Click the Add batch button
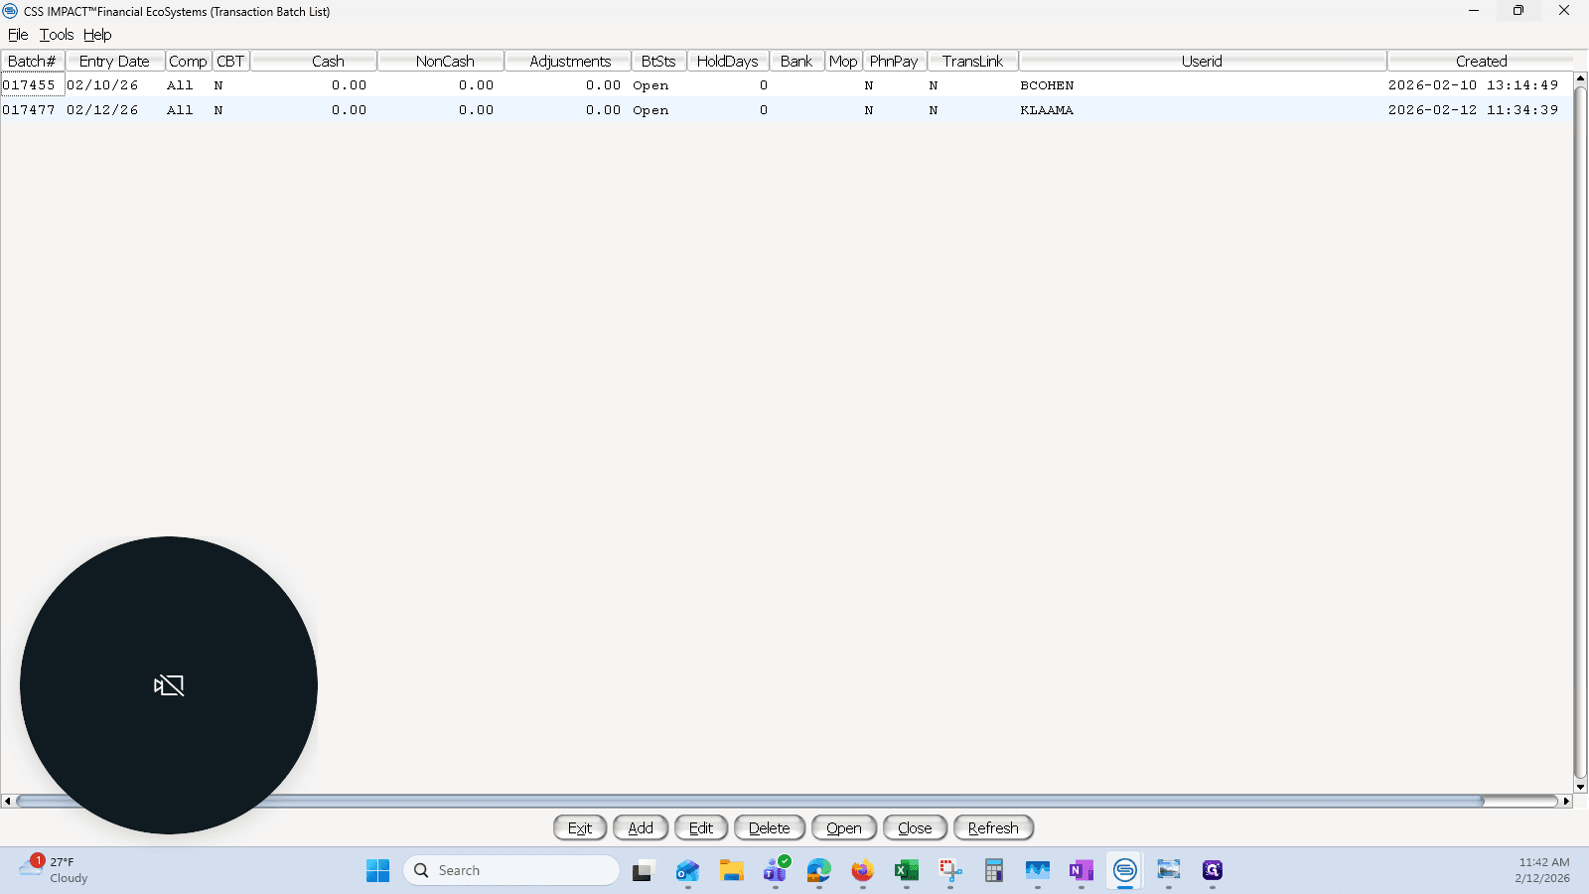 [x=641, y=827]
